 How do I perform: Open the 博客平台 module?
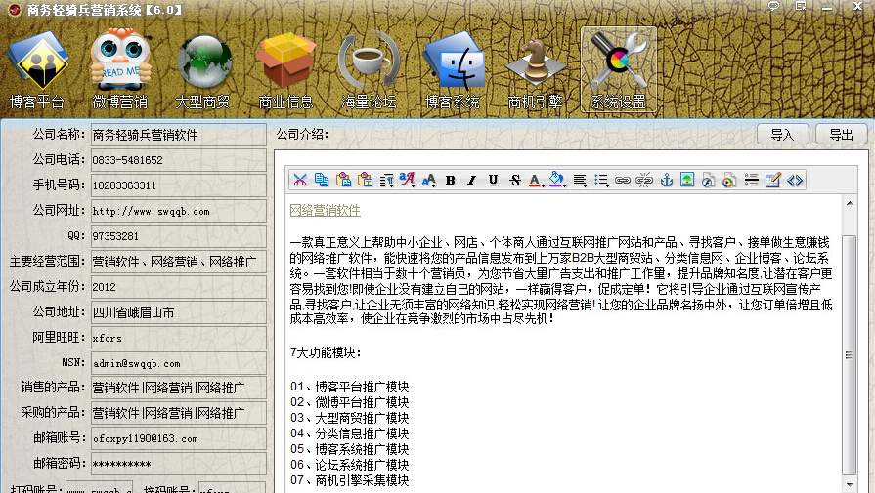pos(37,69)
